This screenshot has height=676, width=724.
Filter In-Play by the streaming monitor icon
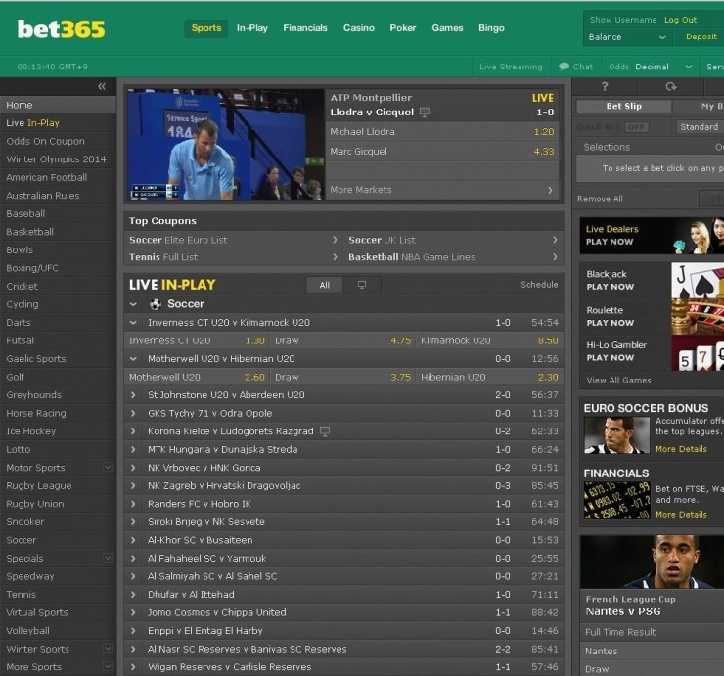(362, 285)
